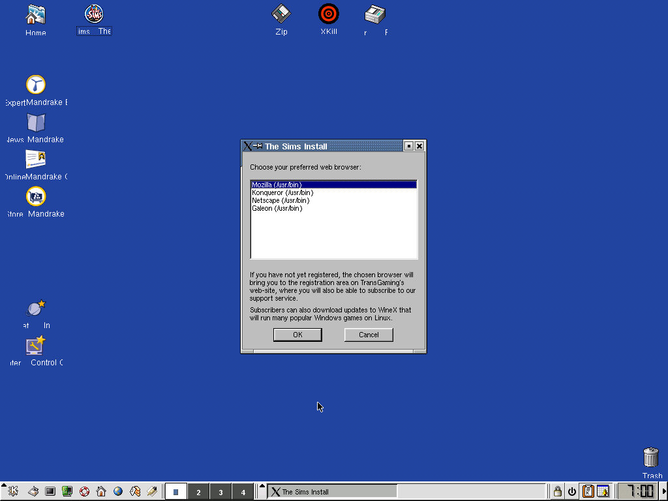
Task: Open the K menu on the panel
Action: click(13, 491)
